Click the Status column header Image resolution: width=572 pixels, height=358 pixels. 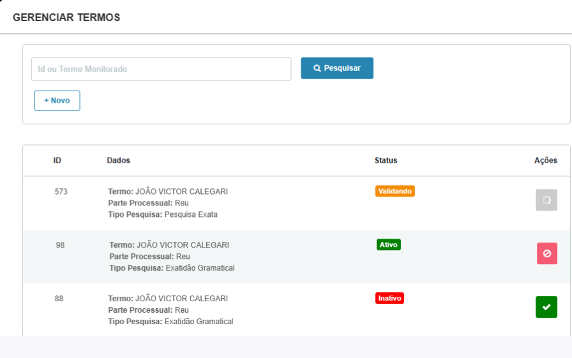pyautogui.click(x=386, y=160)
